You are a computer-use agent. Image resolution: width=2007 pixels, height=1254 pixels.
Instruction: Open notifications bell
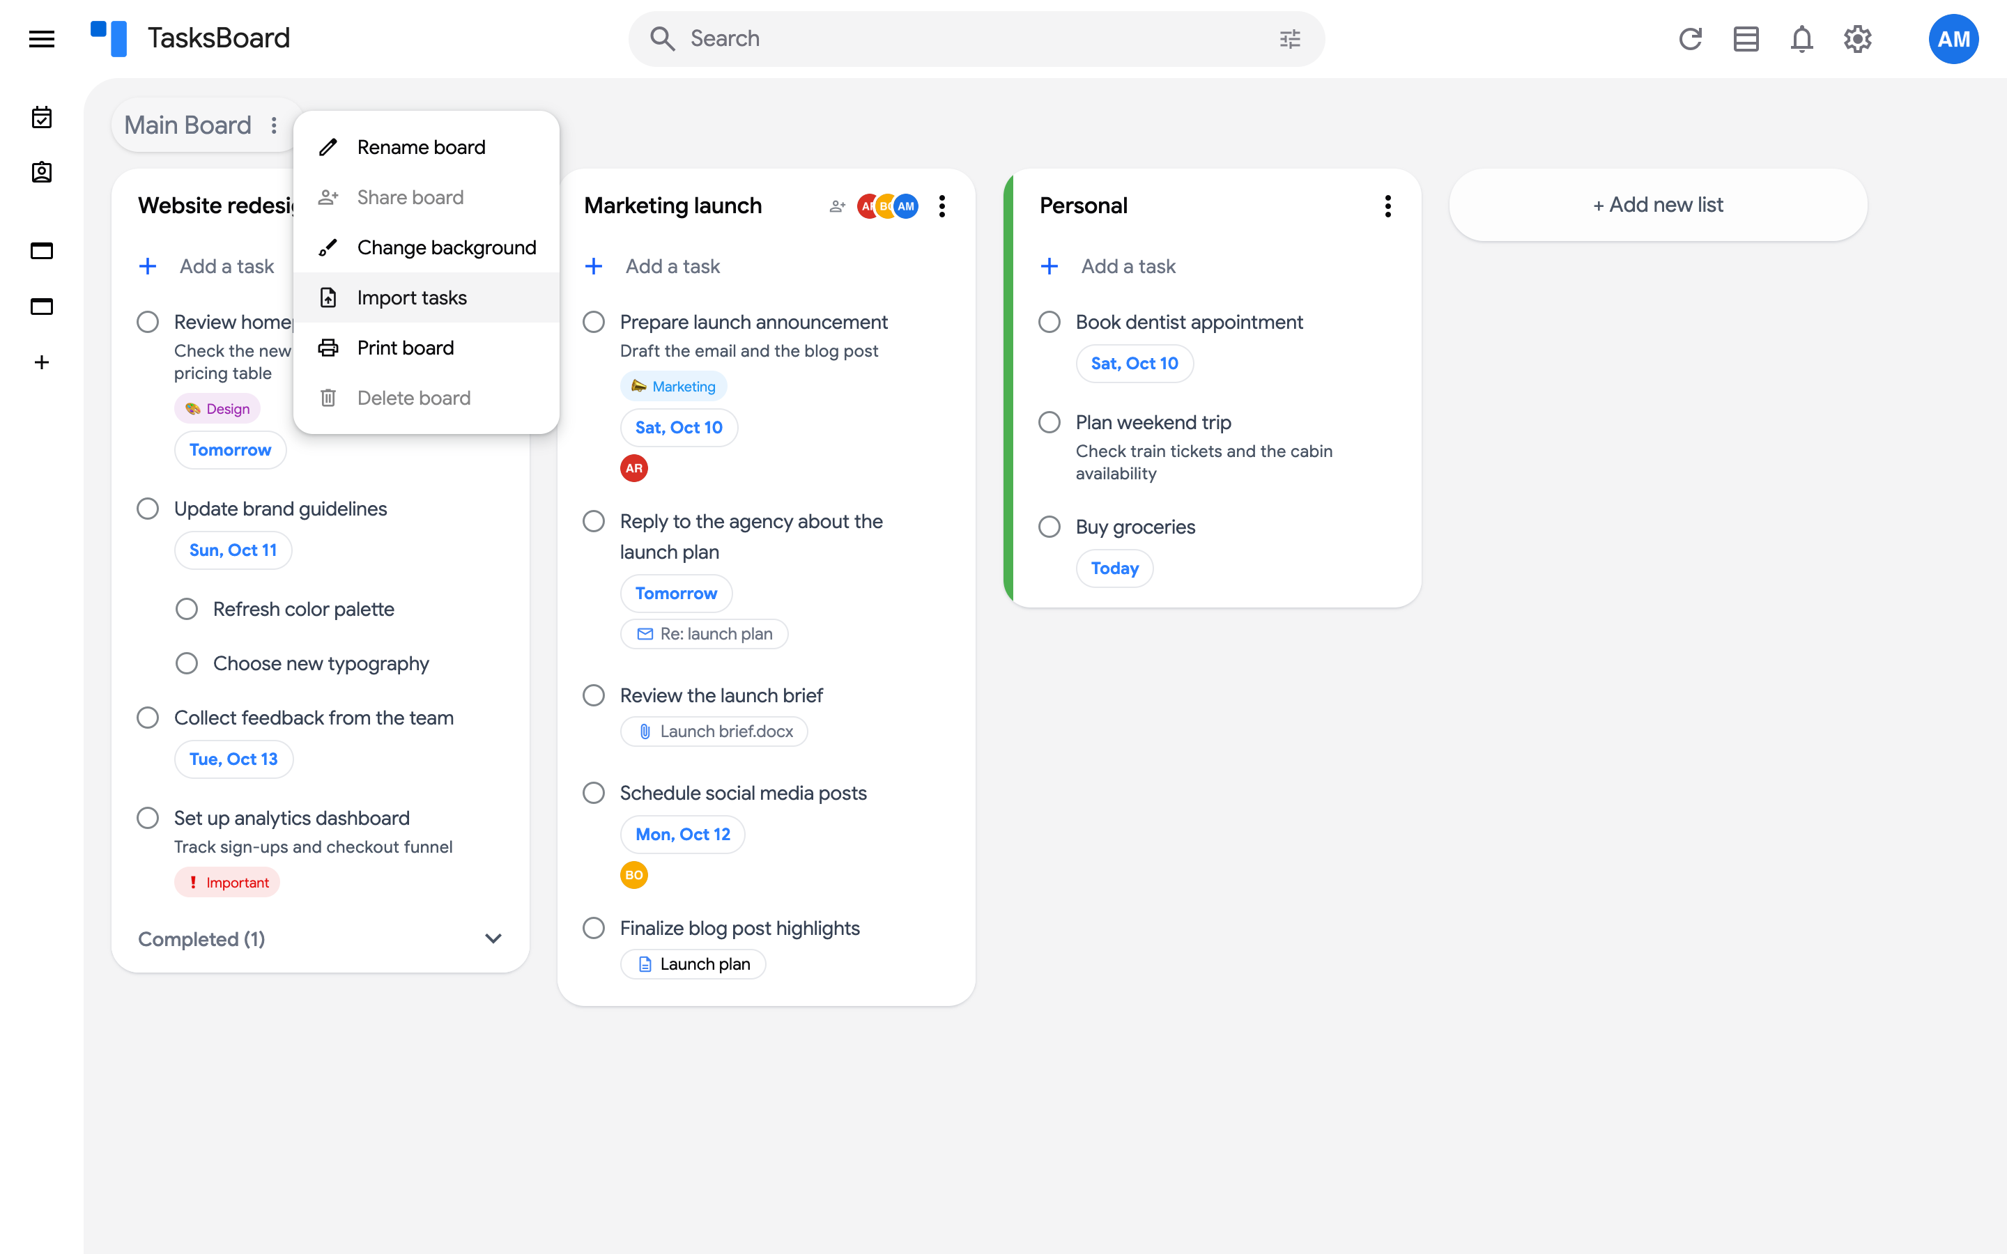tap(1801, 38)
